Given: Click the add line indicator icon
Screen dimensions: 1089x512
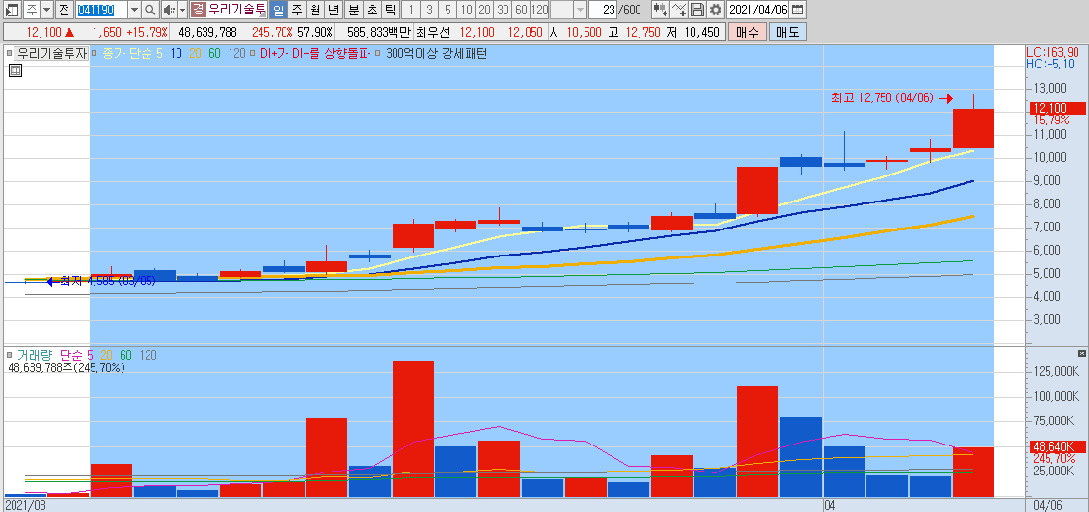Looking at the screenshot, I should click(679, 10).
